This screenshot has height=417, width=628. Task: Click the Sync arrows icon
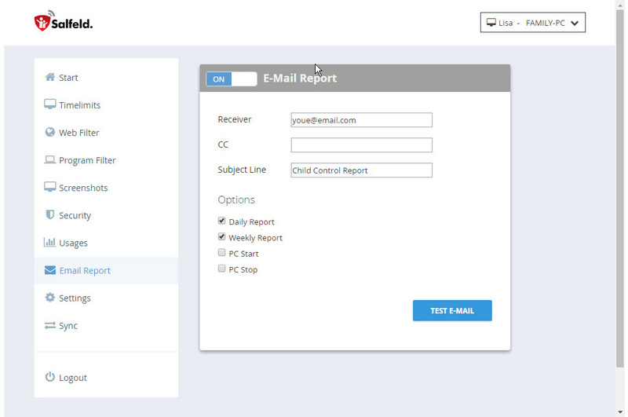[50, 325]
